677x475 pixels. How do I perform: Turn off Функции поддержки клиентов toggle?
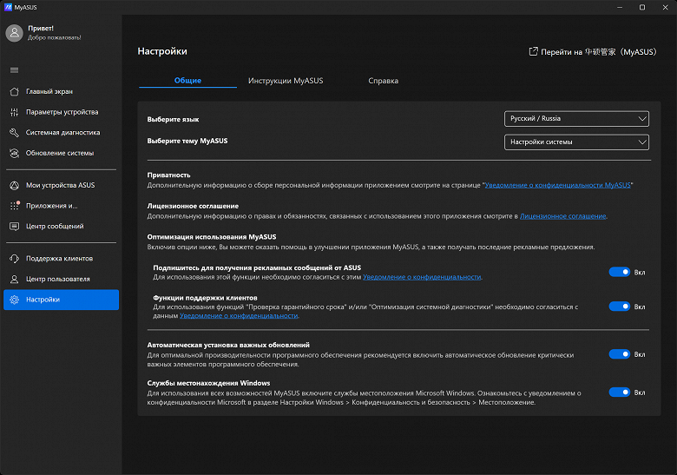(619, 307)
